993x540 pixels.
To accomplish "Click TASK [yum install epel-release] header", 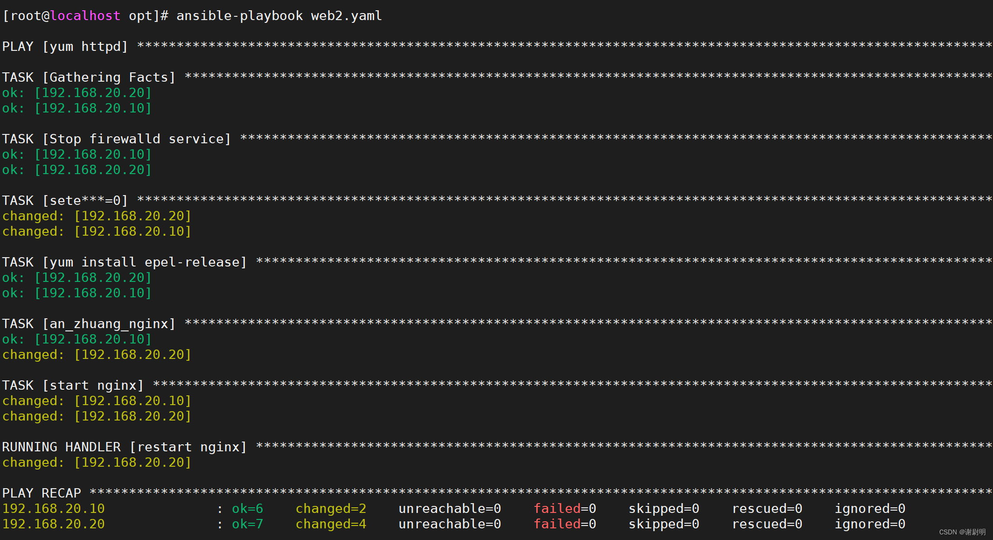I will pos(125,262).
